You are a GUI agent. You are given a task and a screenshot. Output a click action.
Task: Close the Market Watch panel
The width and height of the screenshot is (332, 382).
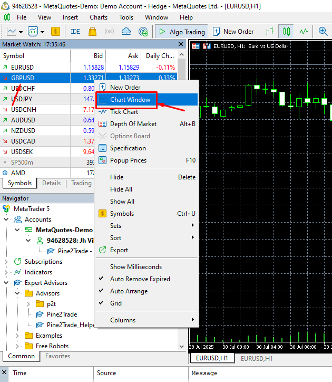coord(181,44)
